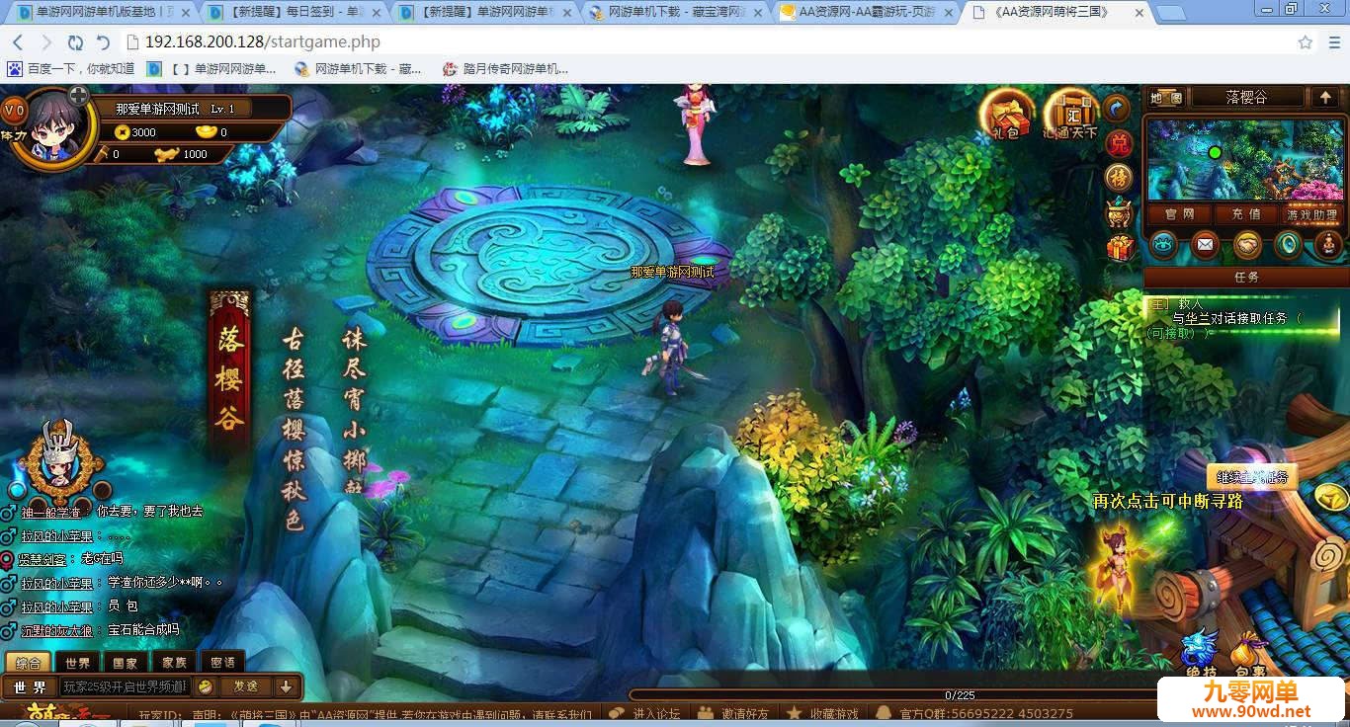Click player name 贤慧剑客 in chat

click(44, 558)
